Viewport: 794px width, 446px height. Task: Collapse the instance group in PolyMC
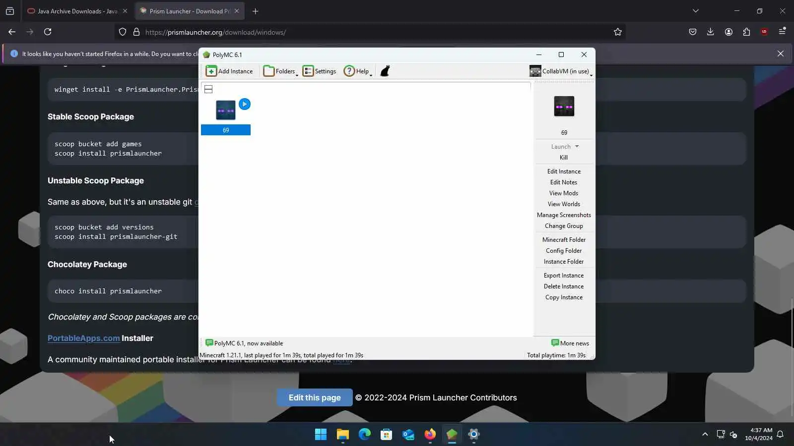[208, 89]
